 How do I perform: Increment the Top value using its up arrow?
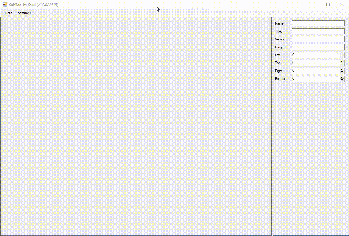pyautogui.click(x=342, y=62)
